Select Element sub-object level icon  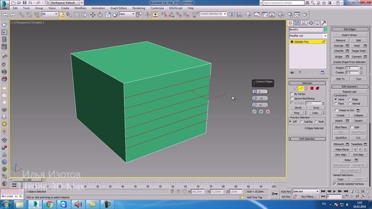(317, 88)
